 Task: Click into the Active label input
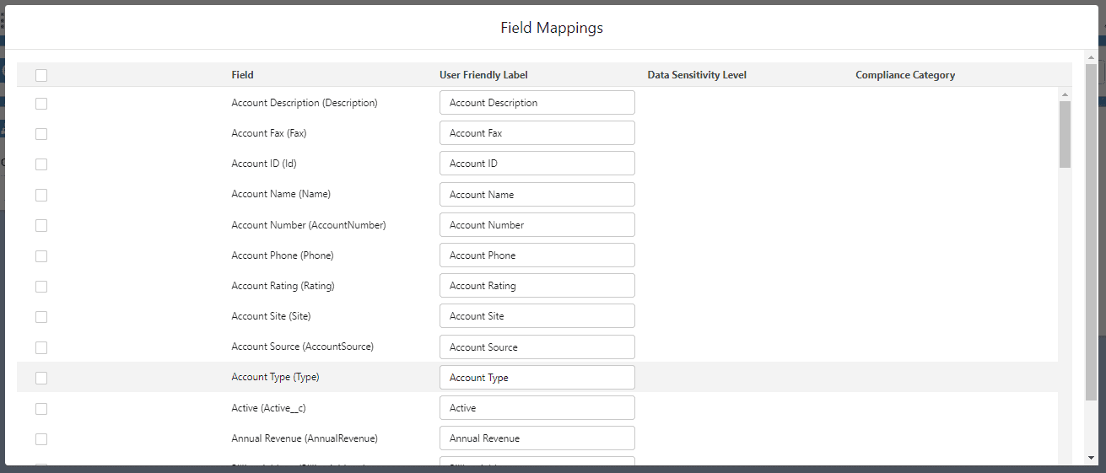(537, 408)
